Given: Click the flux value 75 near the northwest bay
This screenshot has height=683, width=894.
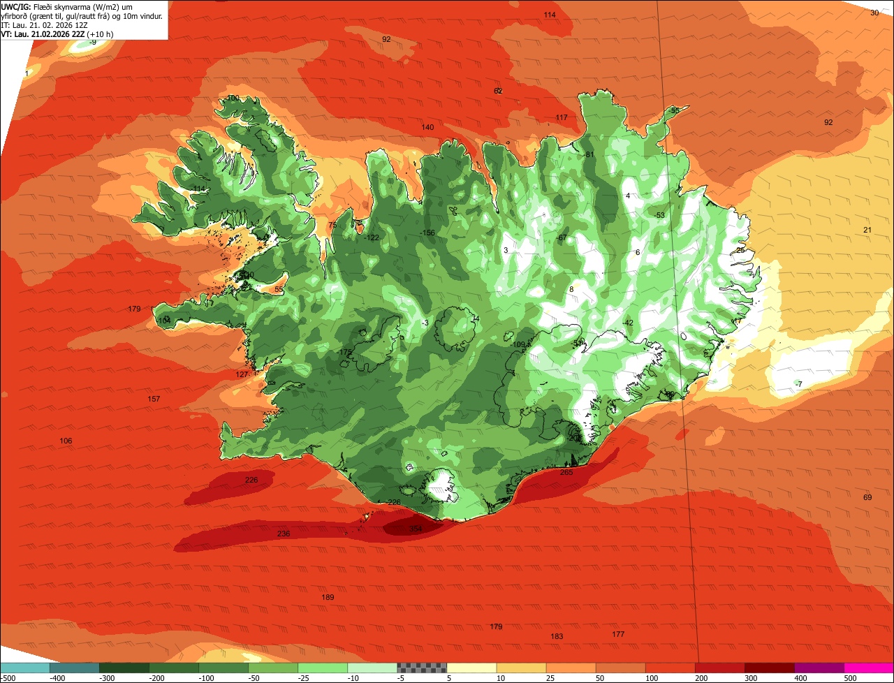Looking at the screenshot, I should (332, 225).
